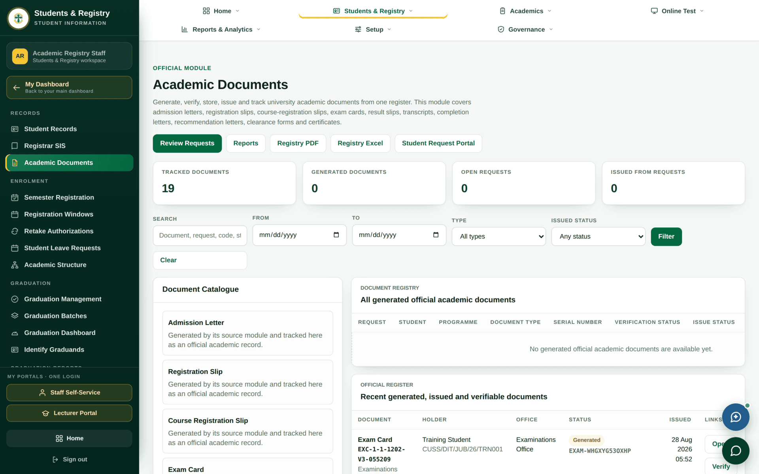Image resolution: width=759 pixels, height=474 pixels.
Task: Click the Reports button
Action: 245,143
